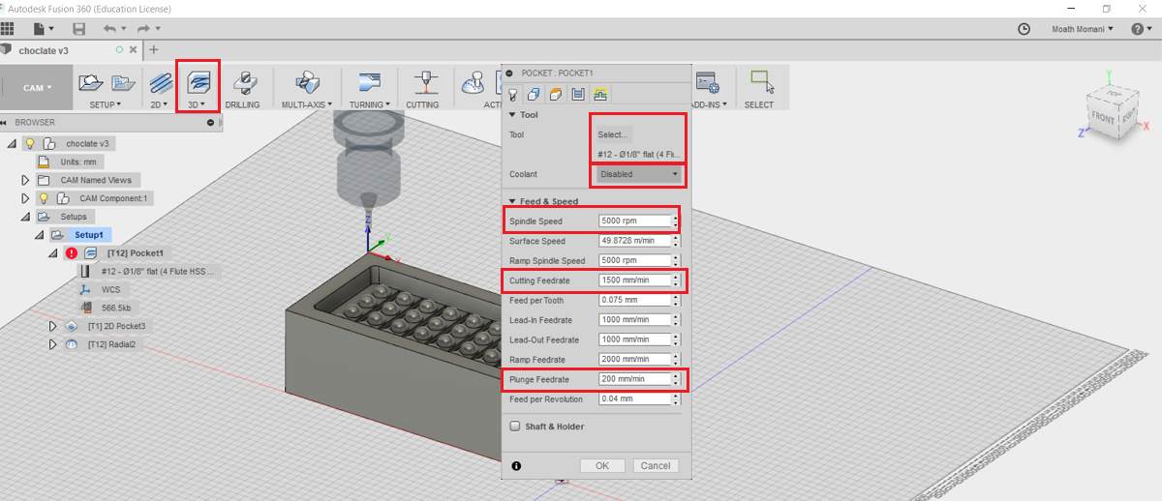Collapse the Setup1 node
Image resolution: width=1162 pixels, height=501 pixels.
[x=40, y=235]
